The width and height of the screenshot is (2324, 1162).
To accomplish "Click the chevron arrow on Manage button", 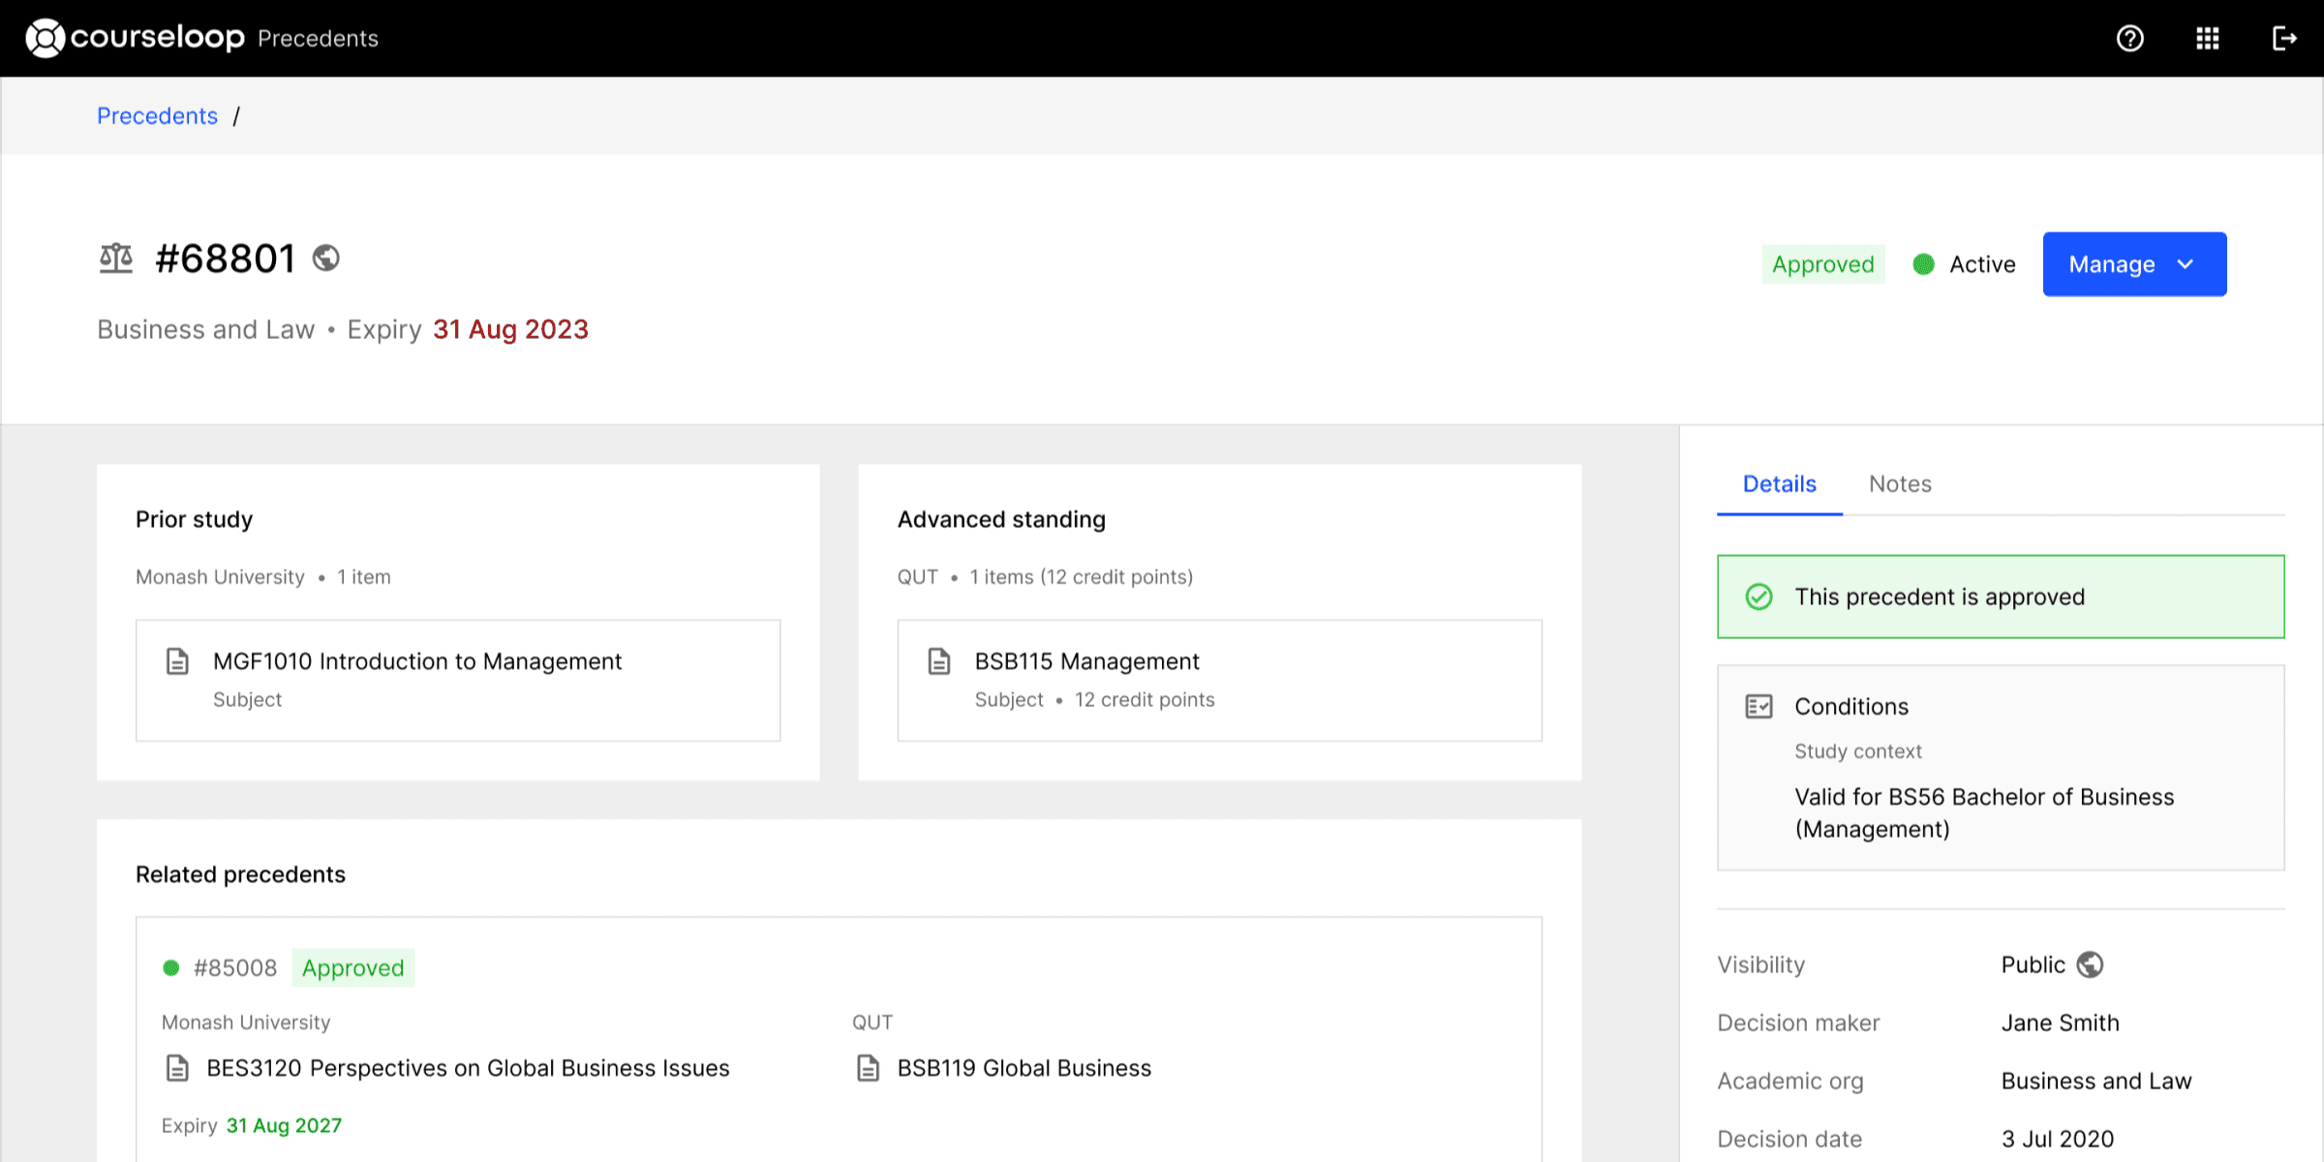I will coord(2186,264).
